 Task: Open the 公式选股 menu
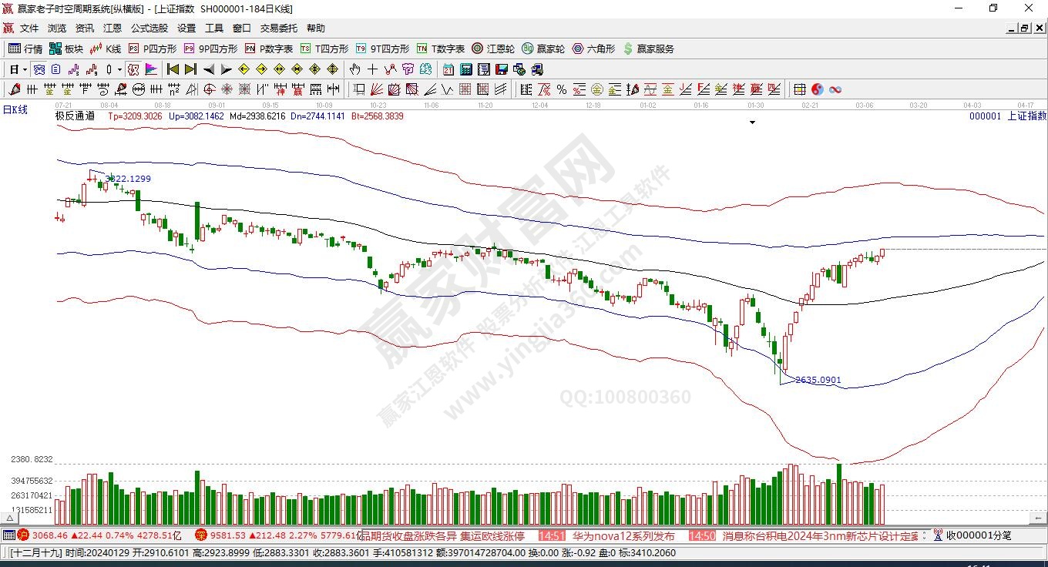click(149, 29)
